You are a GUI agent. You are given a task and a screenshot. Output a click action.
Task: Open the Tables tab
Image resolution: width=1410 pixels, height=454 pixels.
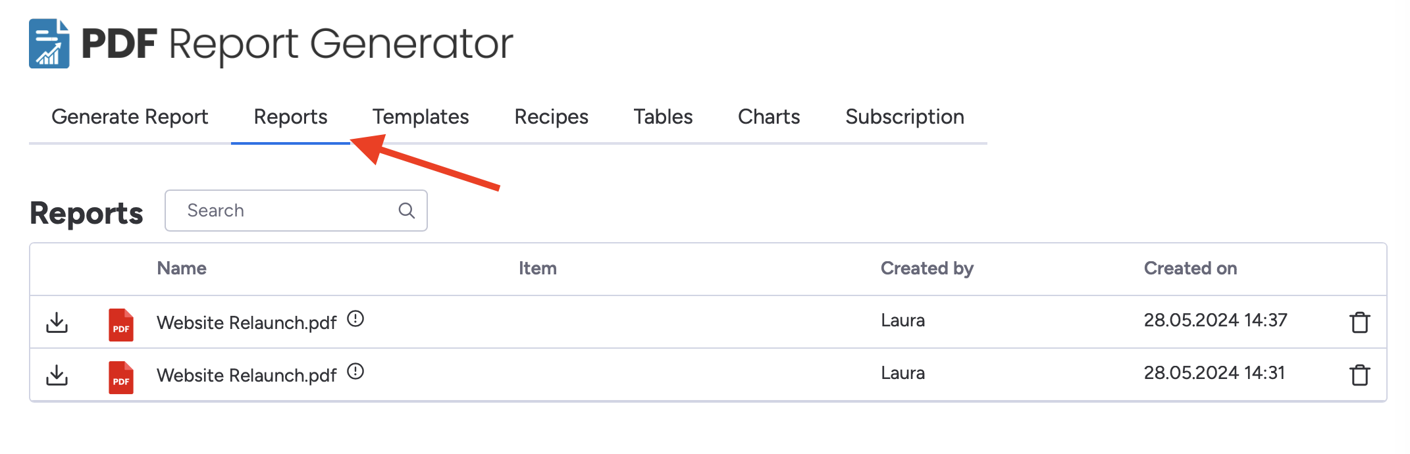(663, 117)
